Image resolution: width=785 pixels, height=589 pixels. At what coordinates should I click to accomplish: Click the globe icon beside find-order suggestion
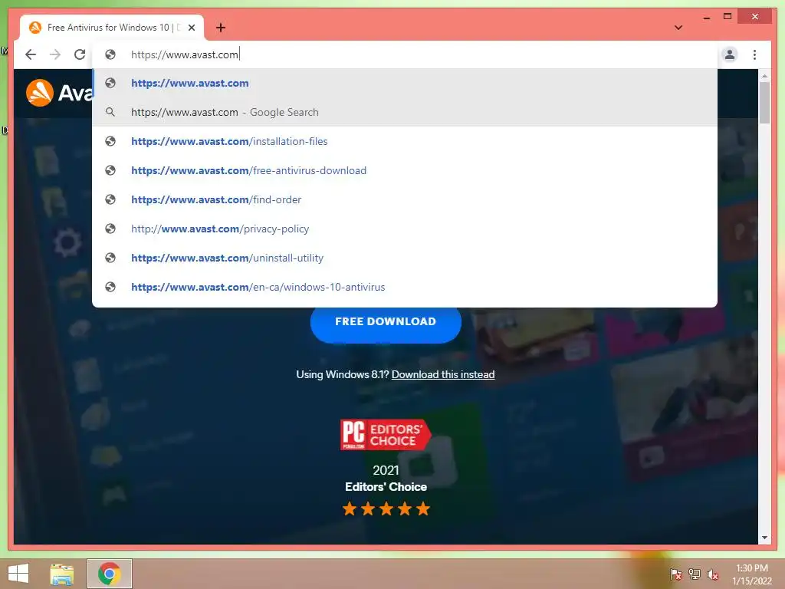pyautogui.click(x=110, y=199)
